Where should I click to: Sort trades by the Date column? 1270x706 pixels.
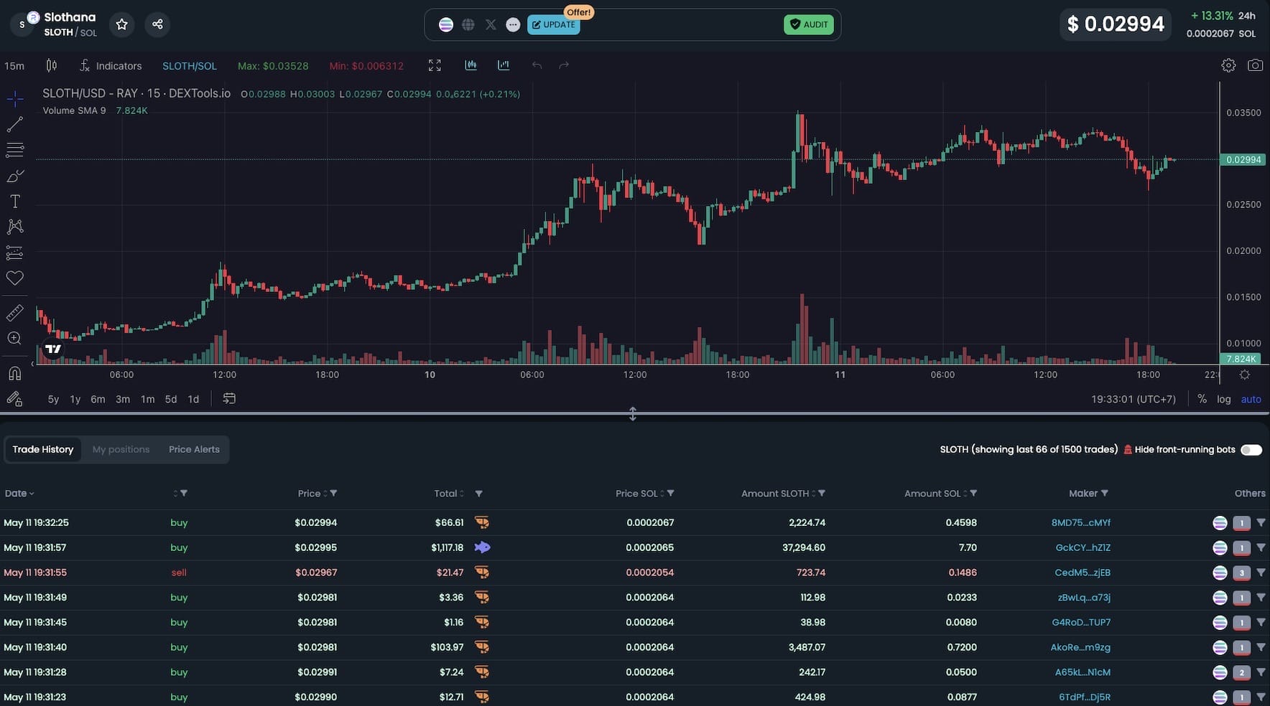tap(19, 494)
